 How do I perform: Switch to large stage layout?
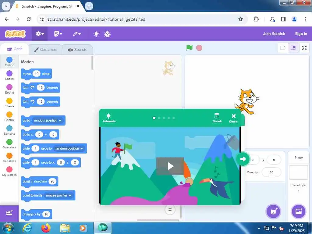click(293, 48)
